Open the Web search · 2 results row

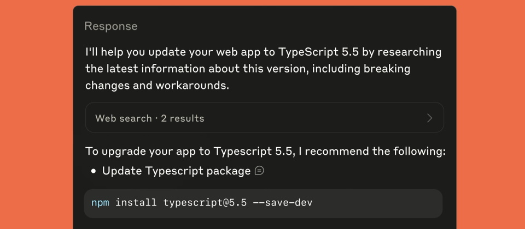pos(265,118)
